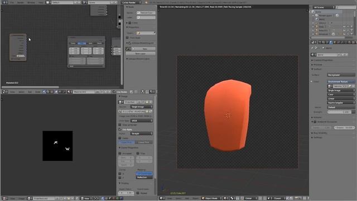Screen dimensions: 357x201
Task: Click the outliner search field
Action: click(345, 7)
